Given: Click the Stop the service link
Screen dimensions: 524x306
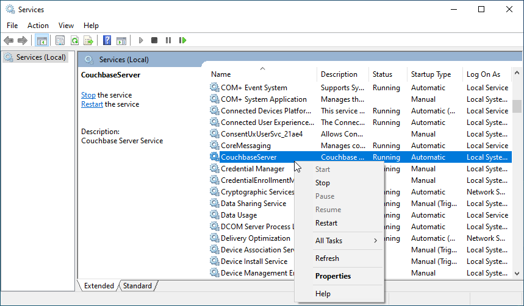Looking at the screenshot, I should [x=88, y=95].
